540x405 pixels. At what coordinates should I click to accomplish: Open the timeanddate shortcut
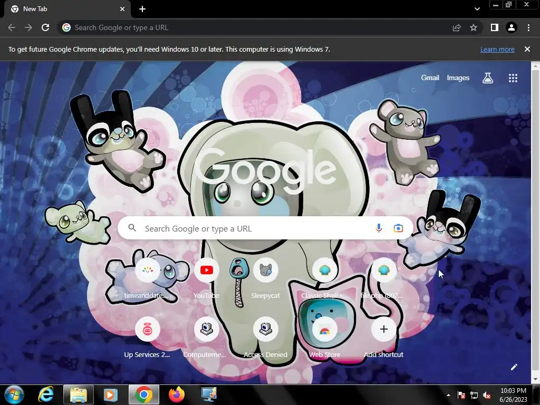click(147, 278)
